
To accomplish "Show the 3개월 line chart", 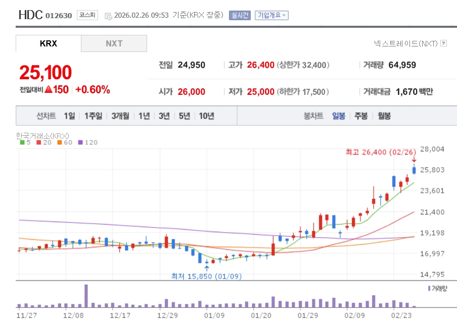I will (x=120, y=116).
